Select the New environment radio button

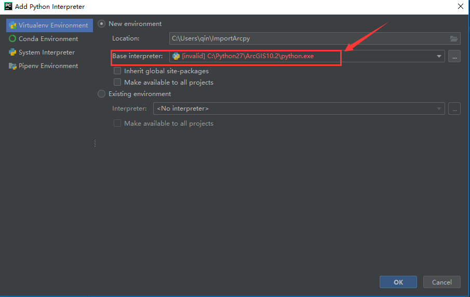coord(102,24)
